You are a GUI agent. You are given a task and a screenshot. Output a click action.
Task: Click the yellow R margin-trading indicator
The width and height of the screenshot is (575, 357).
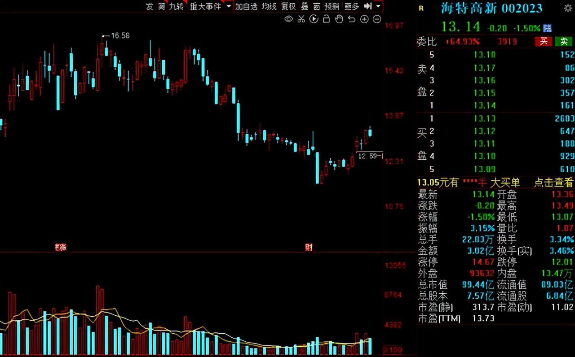421,8
